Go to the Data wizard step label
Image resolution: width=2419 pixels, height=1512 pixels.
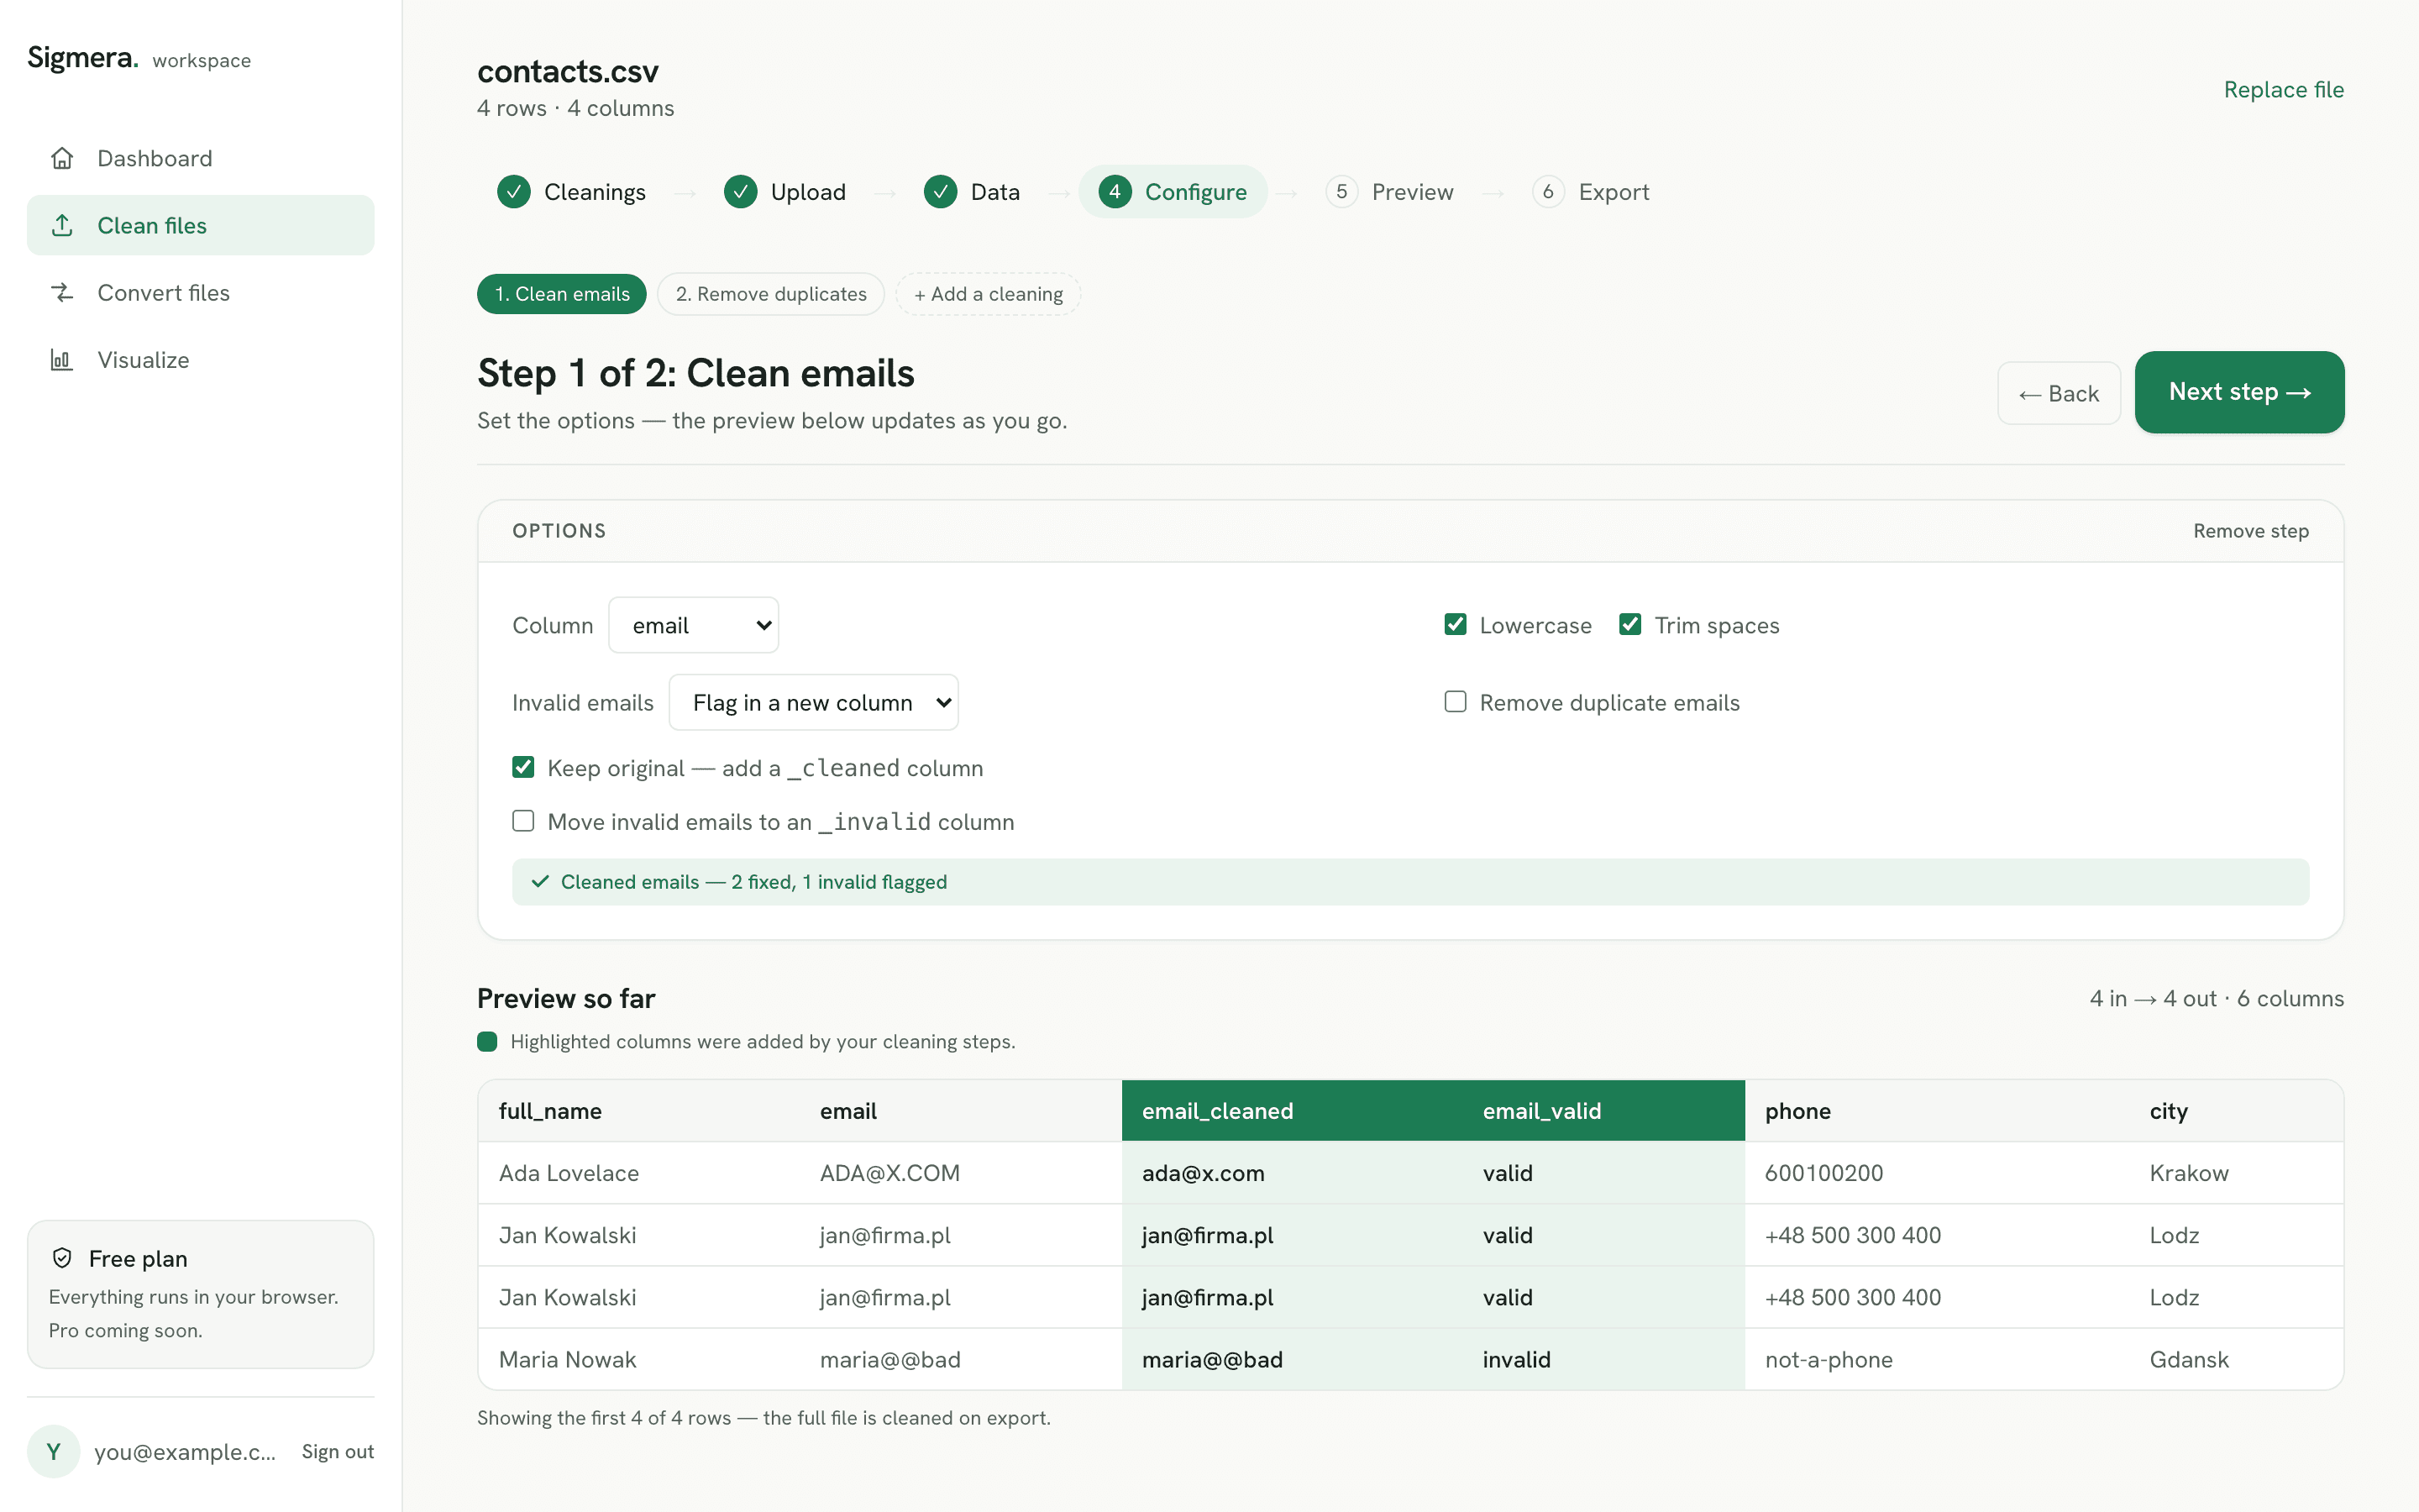click(995, 191)
